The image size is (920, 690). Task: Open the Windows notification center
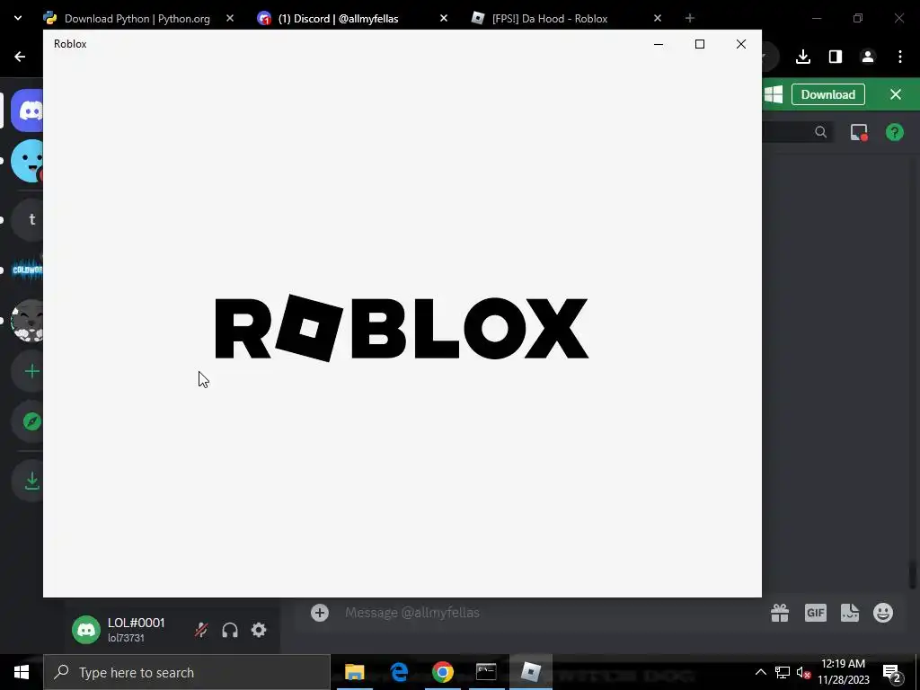pos(891,672)
